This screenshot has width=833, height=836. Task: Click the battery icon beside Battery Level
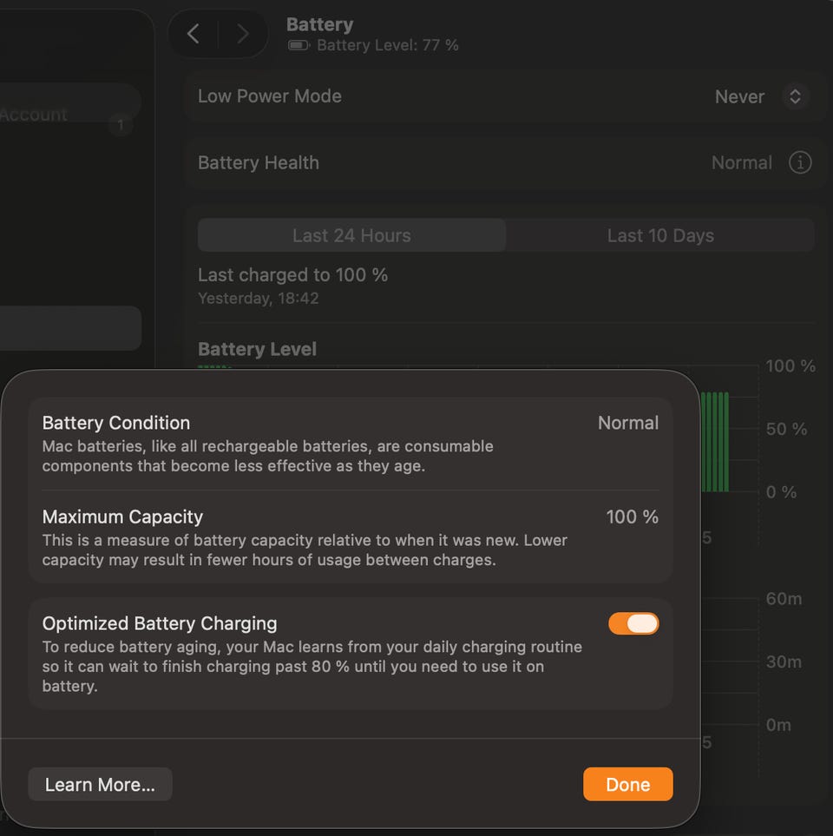(298, 45)
